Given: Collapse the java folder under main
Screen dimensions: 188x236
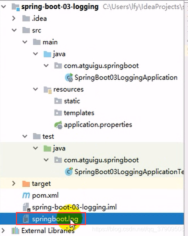Looking at the screenshot, I should [x=35, y=54].
